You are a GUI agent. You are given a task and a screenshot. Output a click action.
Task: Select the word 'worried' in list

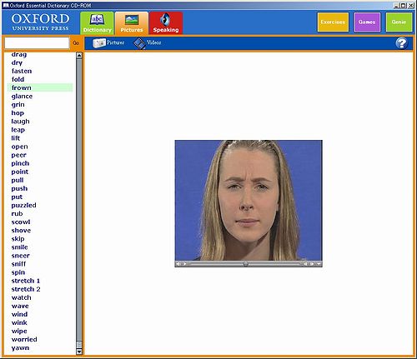[x=24, y=339]
